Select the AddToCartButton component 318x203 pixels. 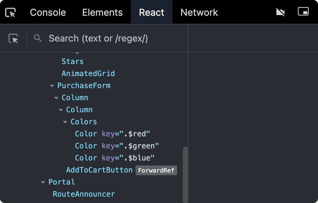click(99, 170)
